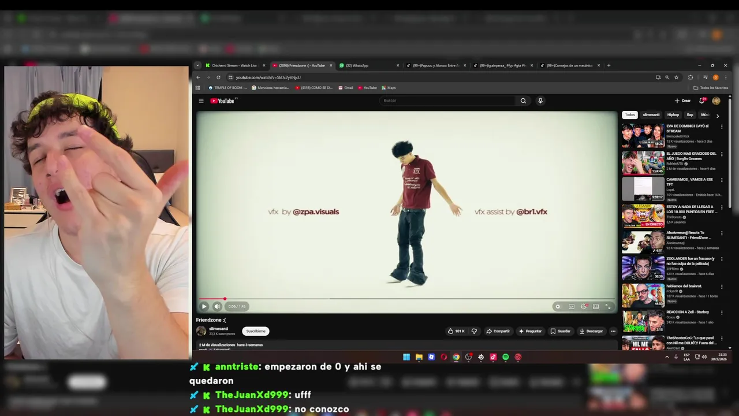Go to the YouTube home logo
Viewport: 739px width, 416px height.
[x=223, y=101]
